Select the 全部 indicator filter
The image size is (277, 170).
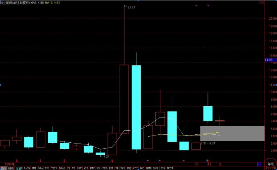pos(19,168)
